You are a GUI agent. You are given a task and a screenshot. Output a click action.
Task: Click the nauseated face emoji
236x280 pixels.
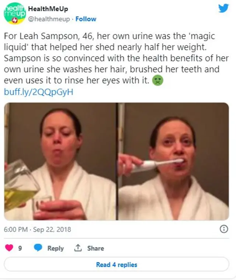(x=157, y=81)
